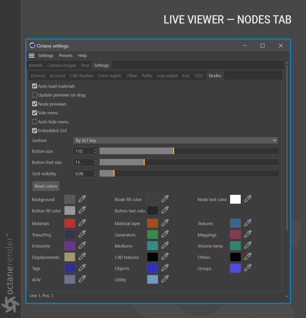The width and height of the screenshot is (306, 318).
Task: Click the Displacements eyedropper icon
Action: pos(82,257)
